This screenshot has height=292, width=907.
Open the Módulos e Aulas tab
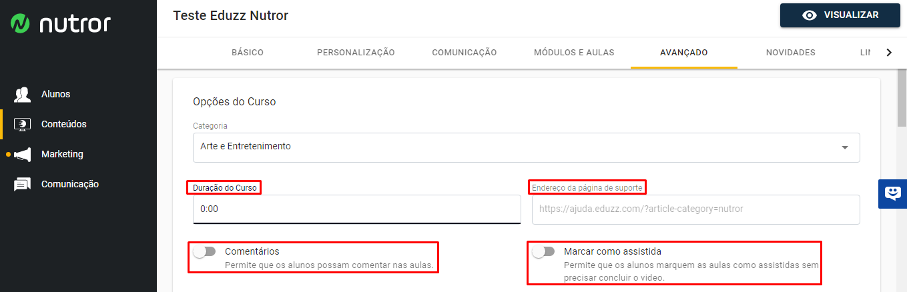[x=574, y=53]
